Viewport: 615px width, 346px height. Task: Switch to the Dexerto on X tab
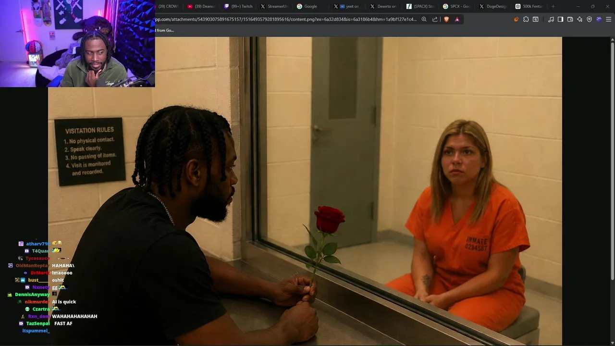point(384,6)
